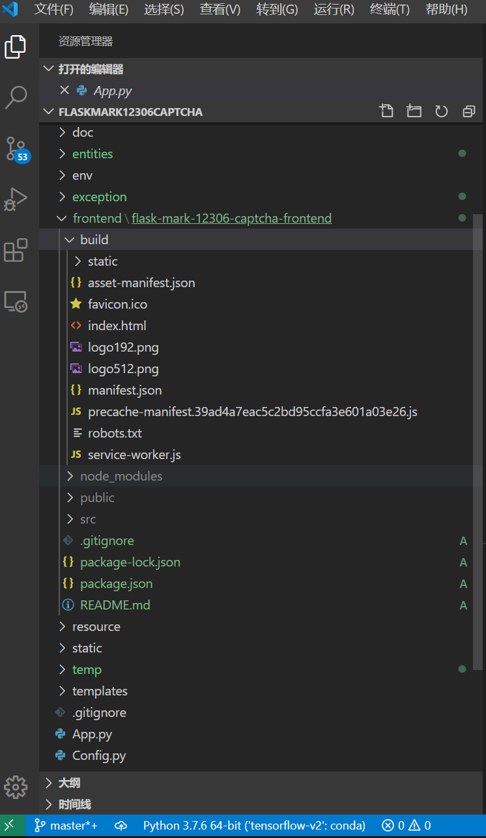Open the 终端(T) menu
Image resolution: width=486 pixels, height=838 pixels.
coord(390,10)
